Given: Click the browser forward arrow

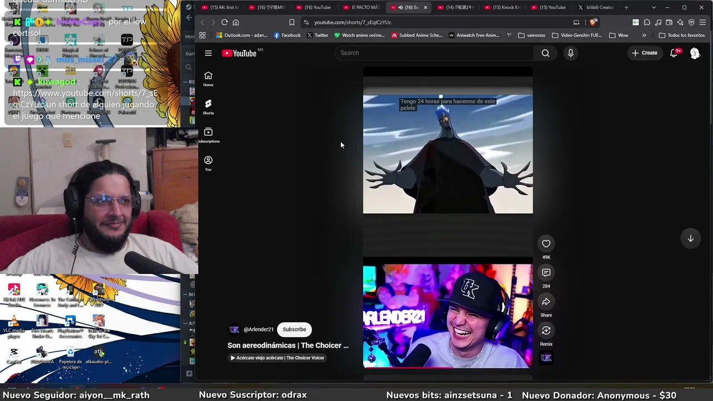Looking at the screenshot, I should point(213,22).
